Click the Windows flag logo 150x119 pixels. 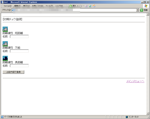click(146, 6)
